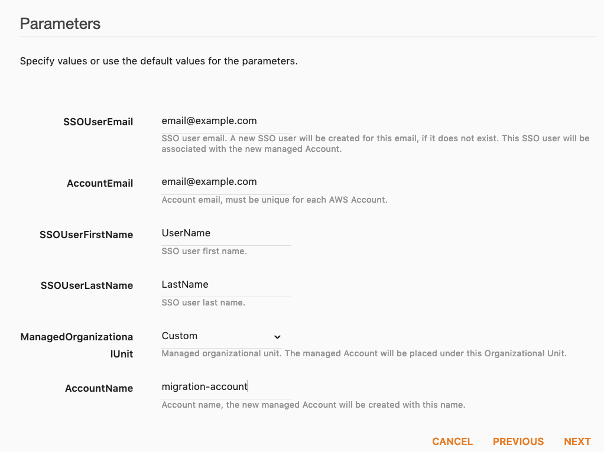604x452 pixels.
Task: Click the CANCEL button
Action: pyautogui.click(x=452, y=441)
